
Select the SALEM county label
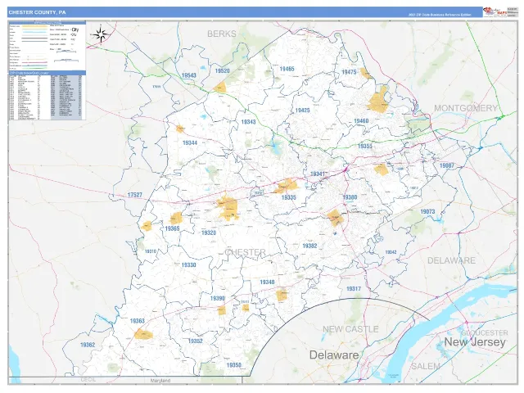[426, 366]
